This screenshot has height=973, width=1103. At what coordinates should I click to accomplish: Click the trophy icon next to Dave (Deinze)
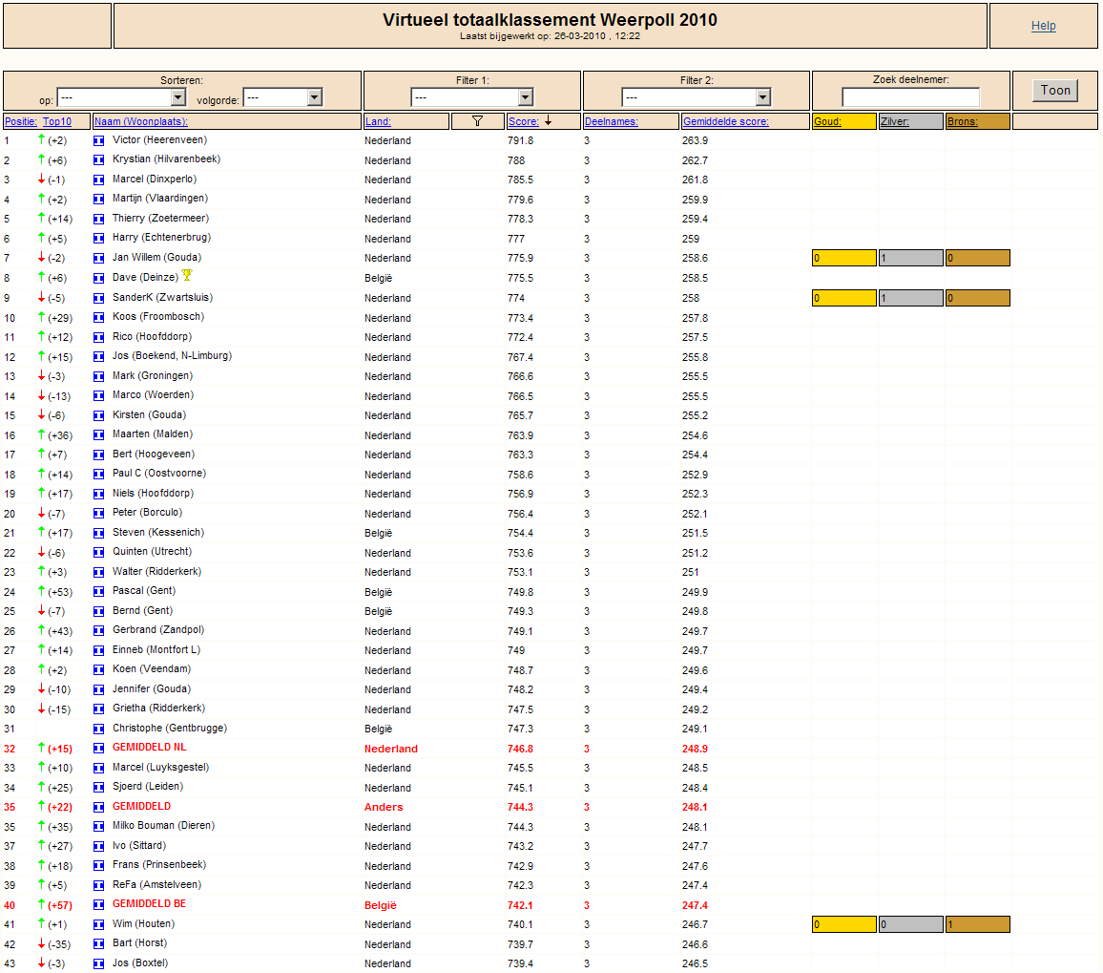187,275
